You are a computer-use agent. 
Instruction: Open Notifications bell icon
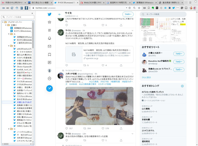click(x=49, y=38)
